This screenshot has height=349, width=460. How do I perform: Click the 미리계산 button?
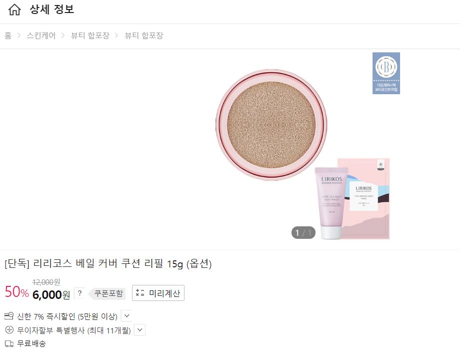click(158, 293)
